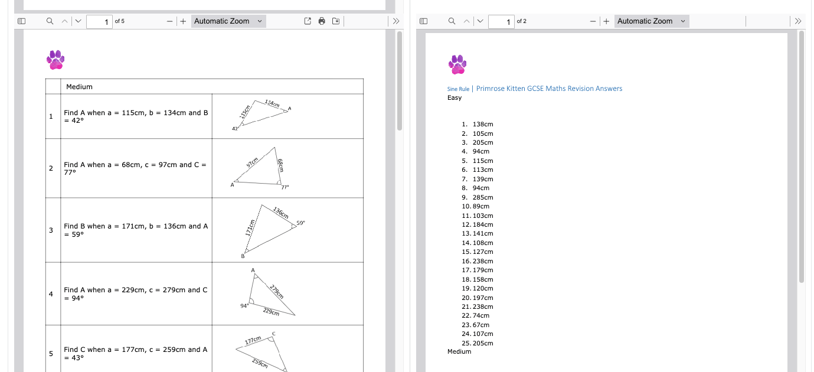814x372 pixels.
Task: Open the zoom level dropdown in the answers viewer
Action: 652,21
